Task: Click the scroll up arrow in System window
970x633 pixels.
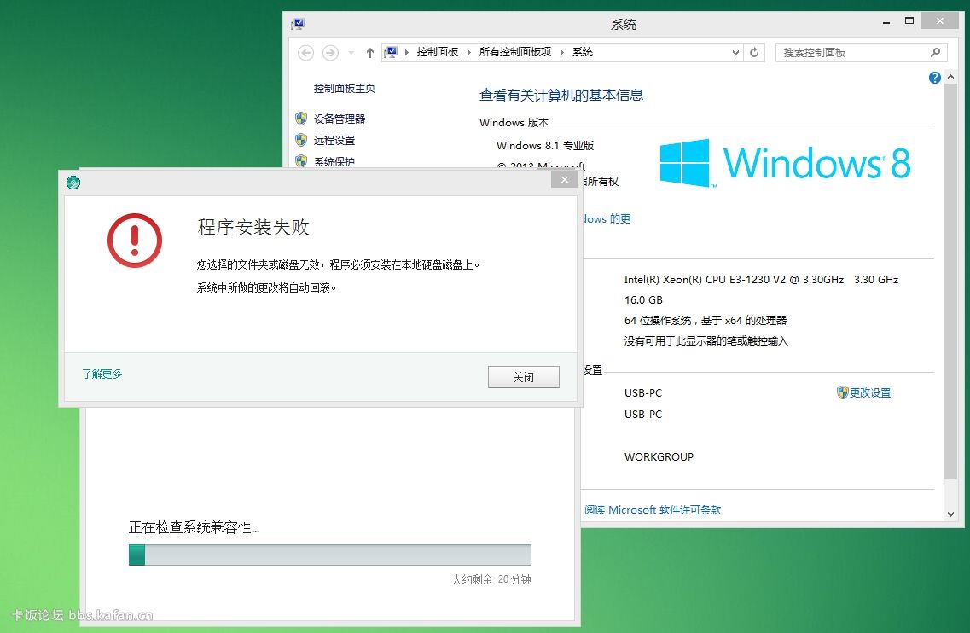Action: [x=951, y=78]
